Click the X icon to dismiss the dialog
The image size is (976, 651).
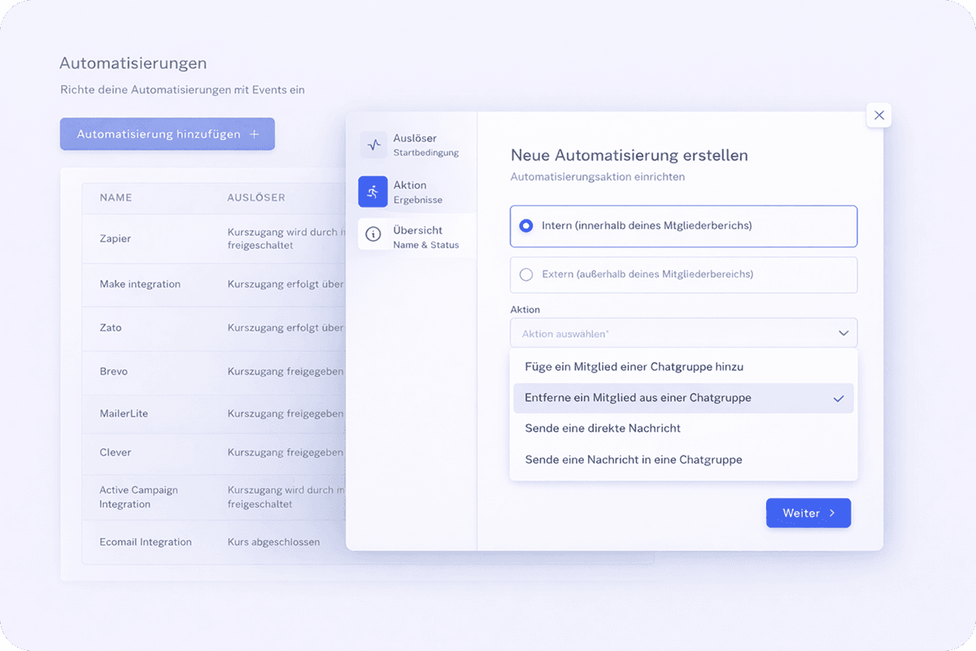coord(878,115)
